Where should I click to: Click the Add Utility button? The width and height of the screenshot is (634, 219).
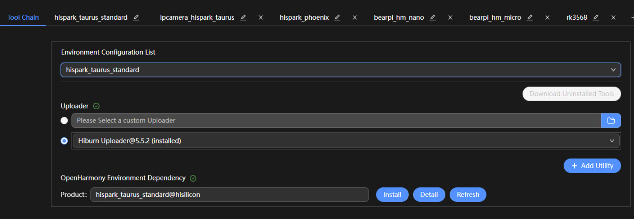[592, 166]
